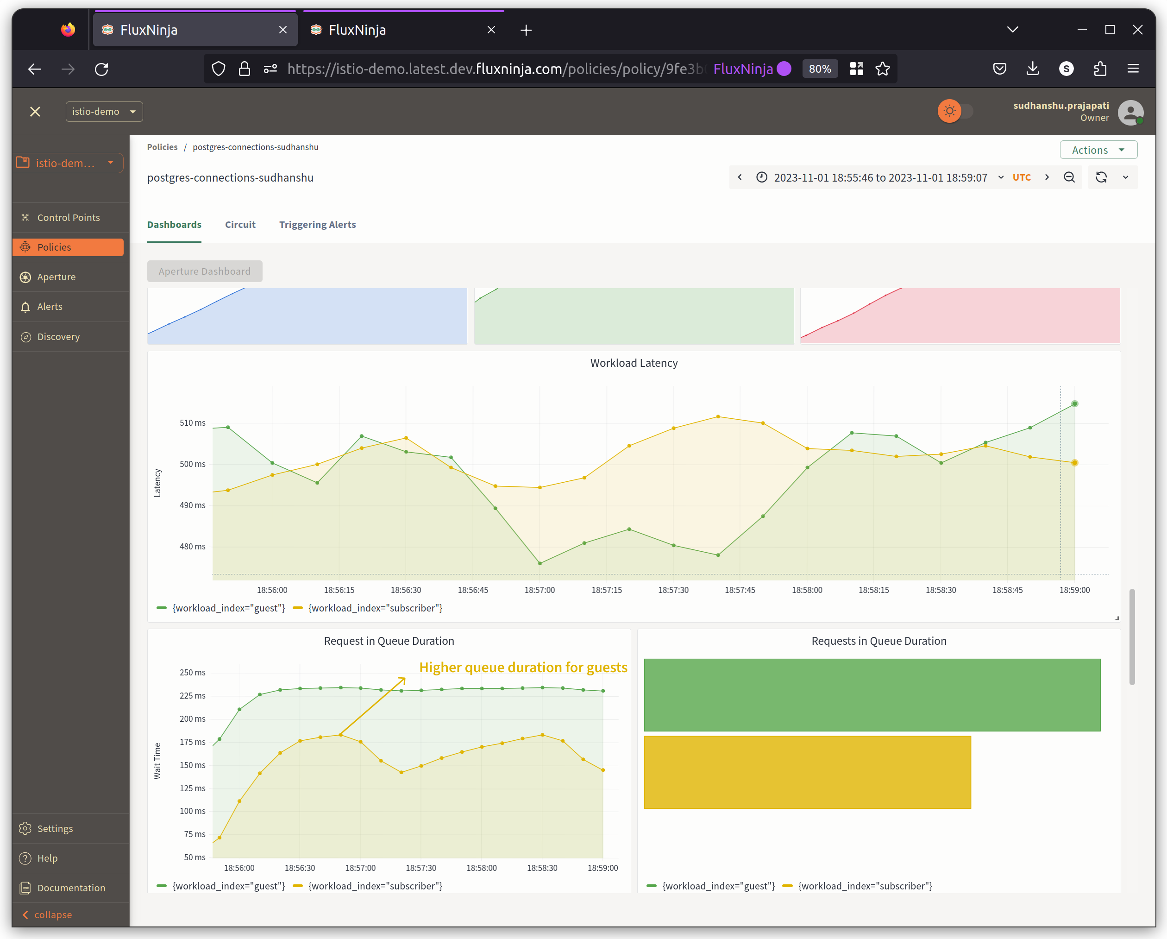Image resolution: width=1167 pixels, height=939 pixels.
Task: Open the Actions dropdown button
Action: click(1098, 150)
